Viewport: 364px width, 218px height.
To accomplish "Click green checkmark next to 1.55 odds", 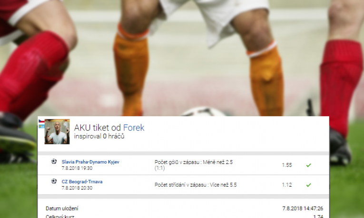I will [308, 165].
